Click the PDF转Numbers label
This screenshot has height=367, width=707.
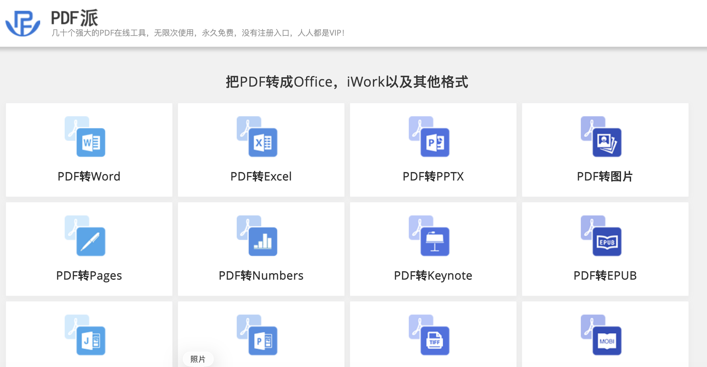point(261,276)
